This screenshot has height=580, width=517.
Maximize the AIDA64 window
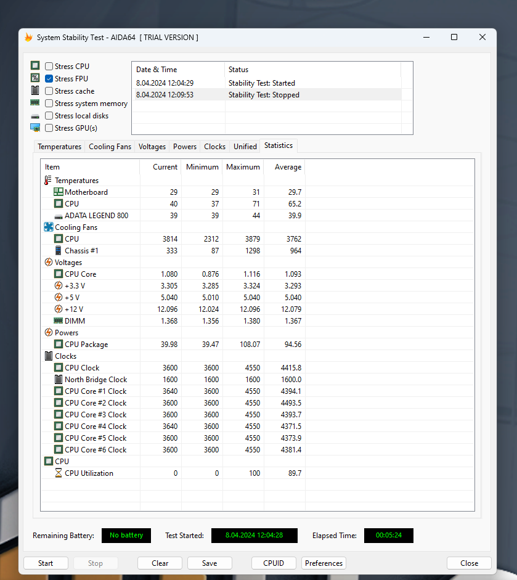454,37
